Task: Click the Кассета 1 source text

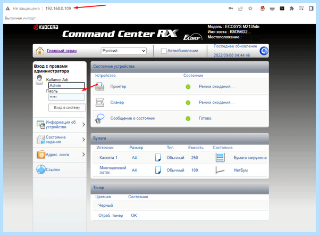Action: tap(108, 158)
